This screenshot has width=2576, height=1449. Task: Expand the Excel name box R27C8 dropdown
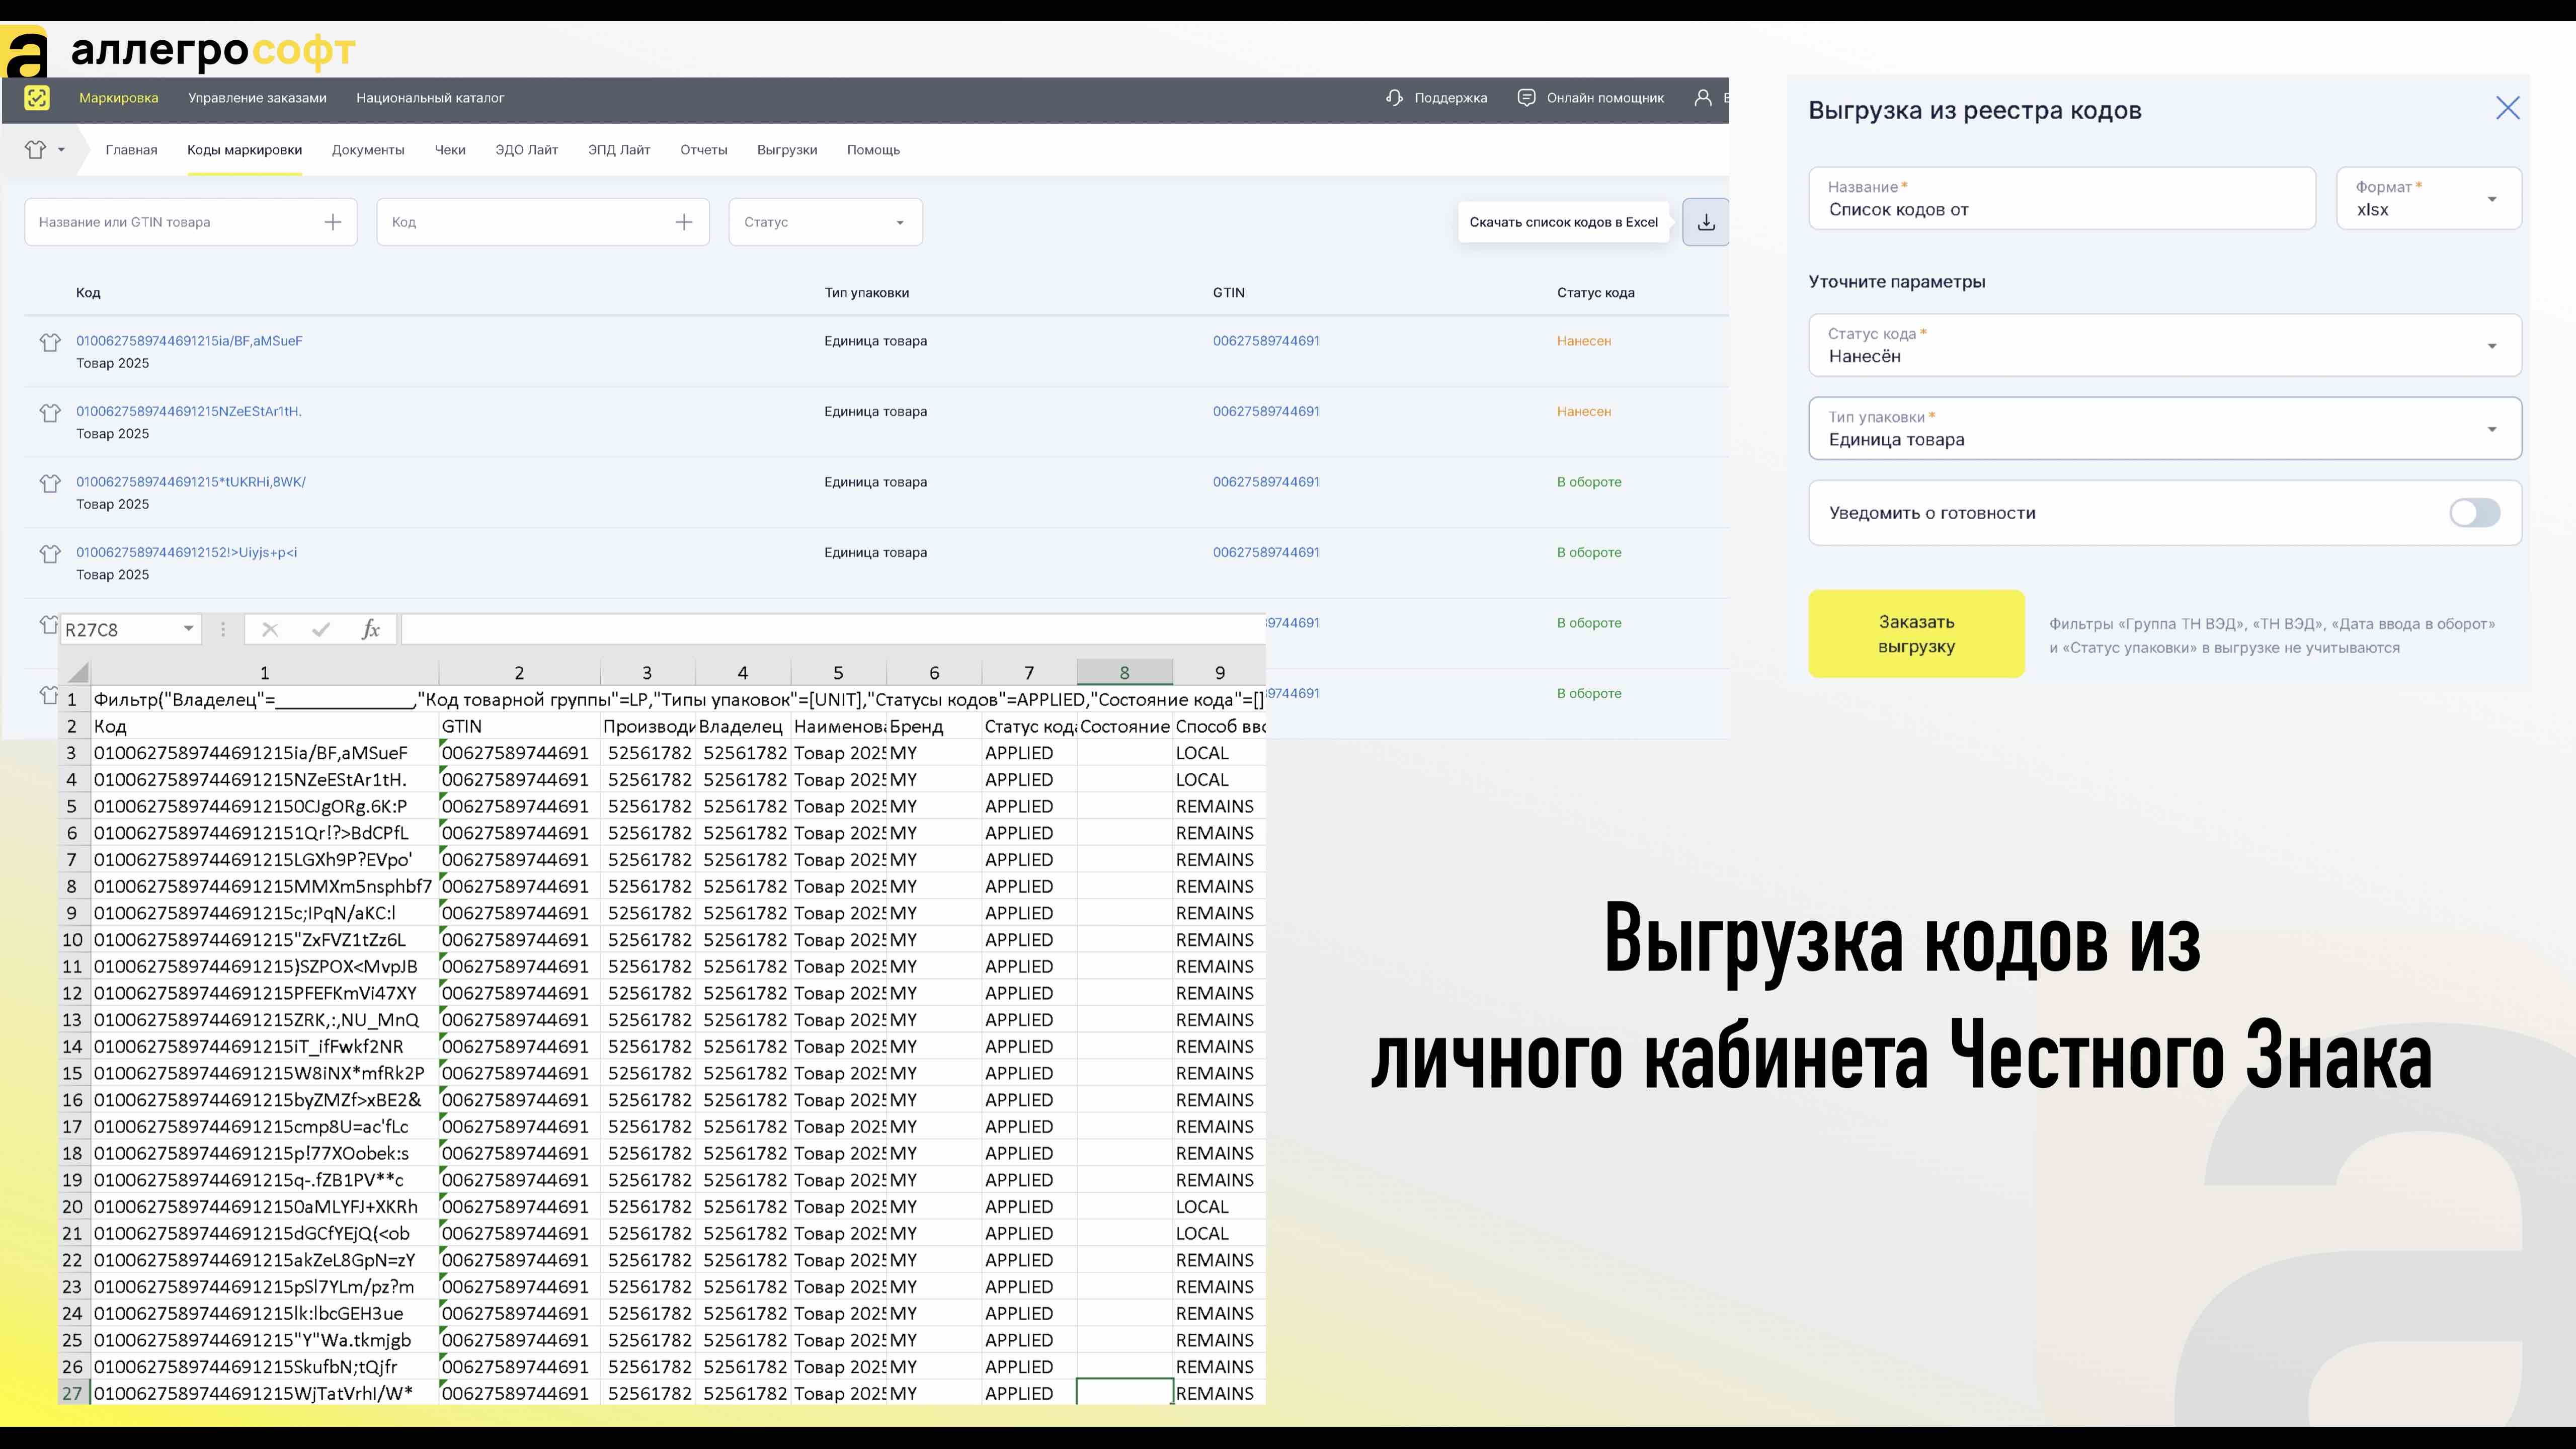tap(188, 629)
